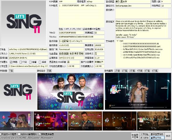
Task: Check the 系统 (system) attribute checkbox
Action: coord(40,62)
